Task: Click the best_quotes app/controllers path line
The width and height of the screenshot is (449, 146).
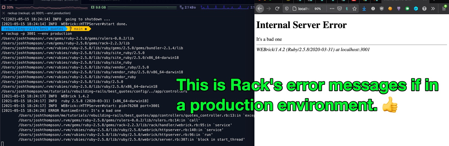Action: 94,91
